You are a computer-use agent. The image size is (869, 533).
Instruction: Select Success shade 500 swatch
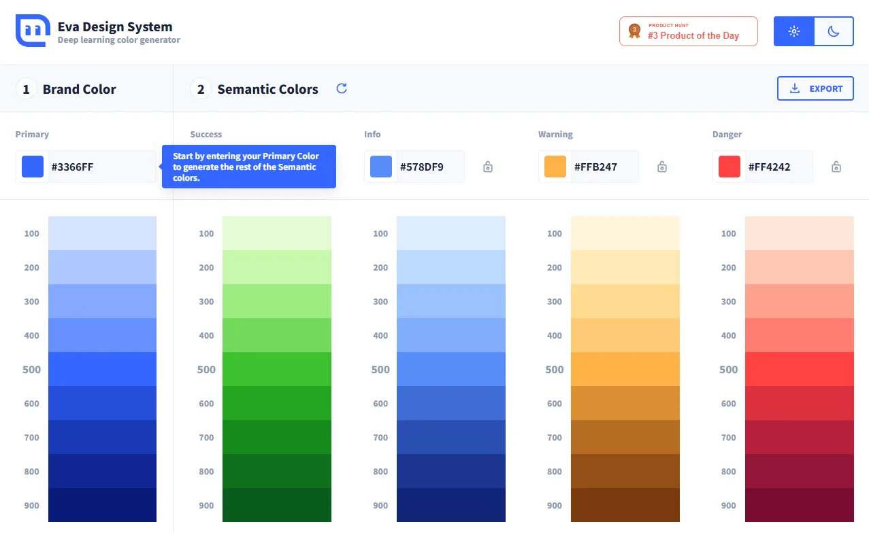(277, 369)
